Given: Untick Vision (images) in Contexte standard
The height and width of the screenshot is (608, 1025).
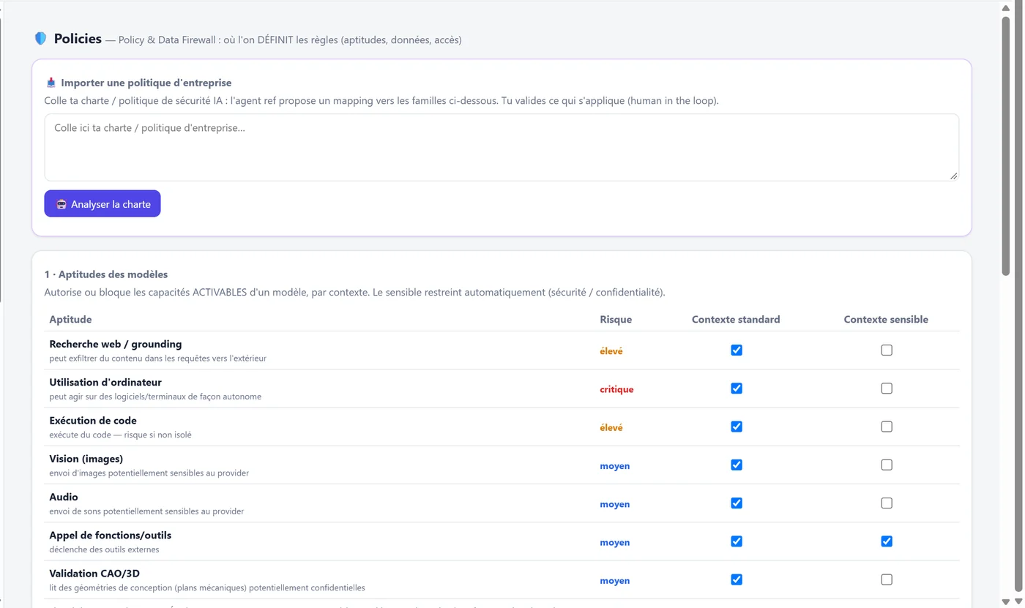Looking at the screenshot, I should click(737, 465).
